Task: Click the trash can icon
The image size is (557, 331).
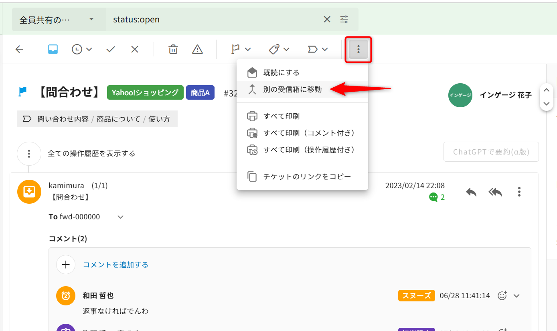Action: point(173,49)
